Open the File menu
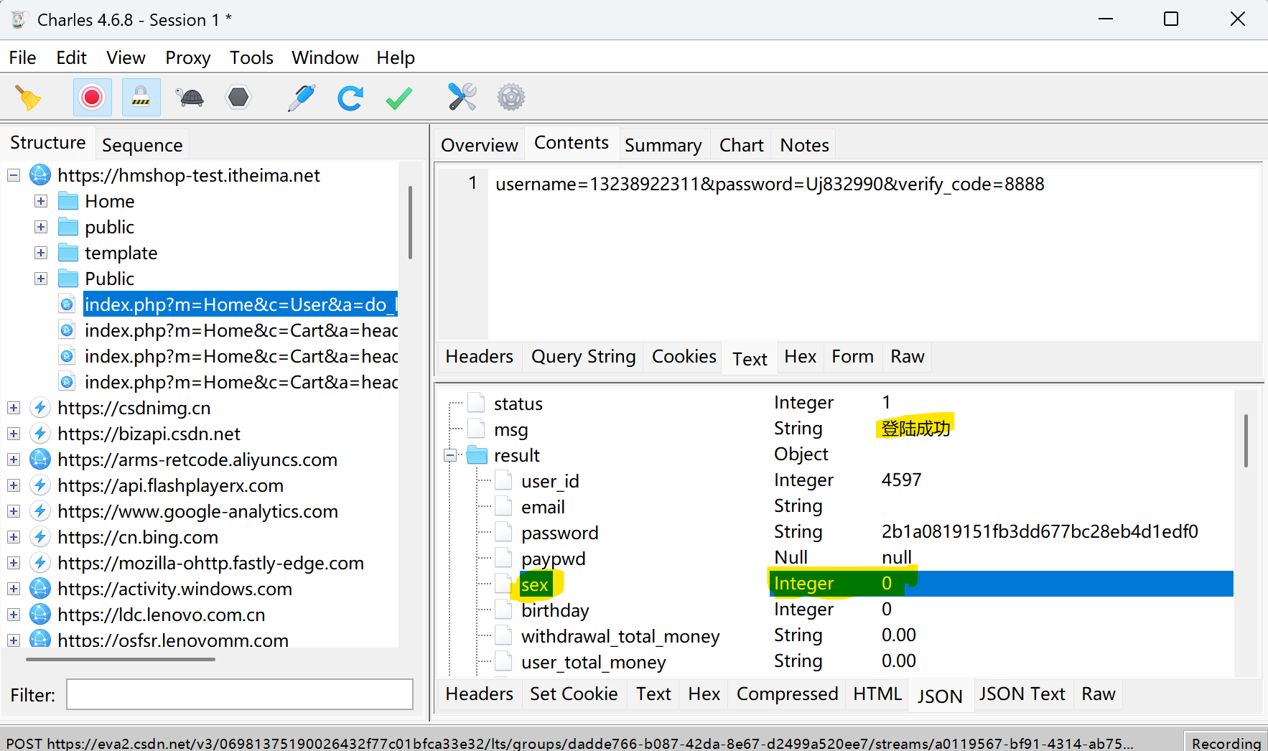Image resolution: width=1268 pixels, height=751 pixels. coord(22,57)
